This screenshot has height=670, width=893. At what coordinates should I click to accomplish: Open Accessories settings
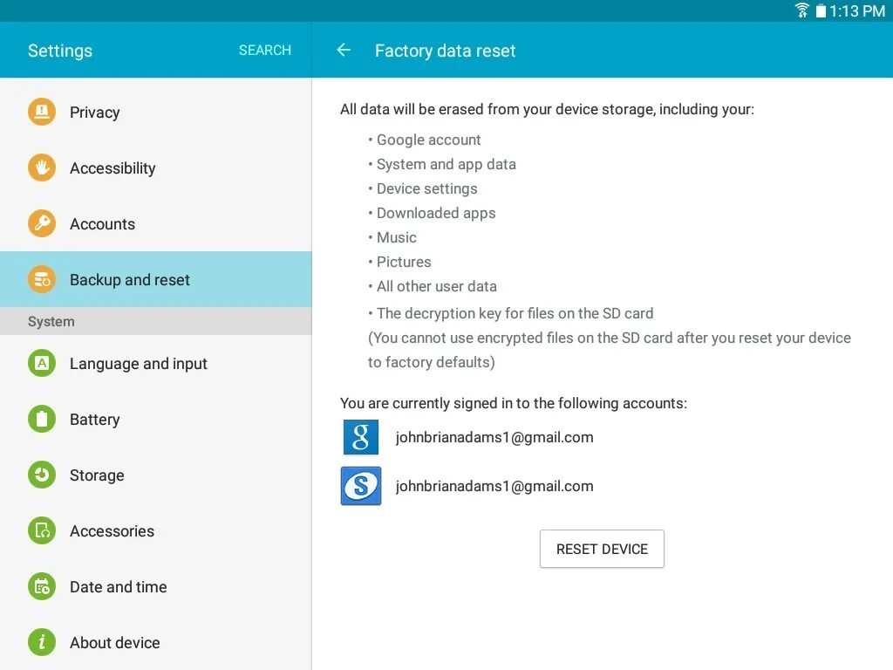(156, 530)
